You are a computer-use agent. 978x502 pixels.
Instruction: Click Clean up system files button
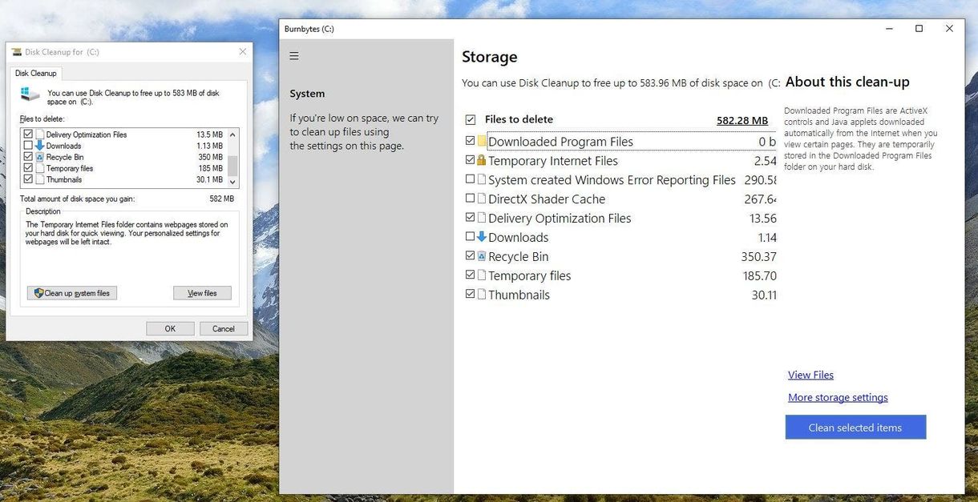click(72, 293)
